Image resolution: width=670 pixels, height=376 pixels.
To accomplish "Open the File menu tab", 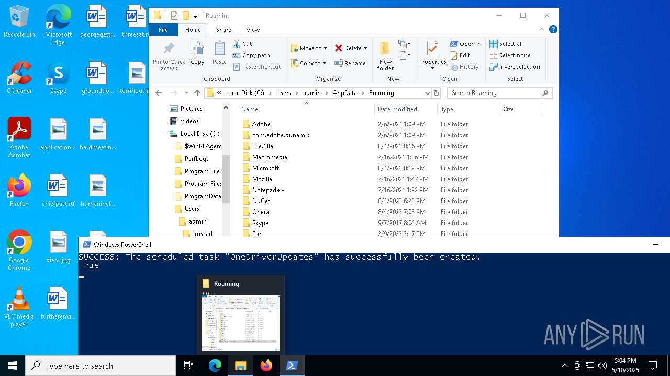I will (x=163, y=30).
